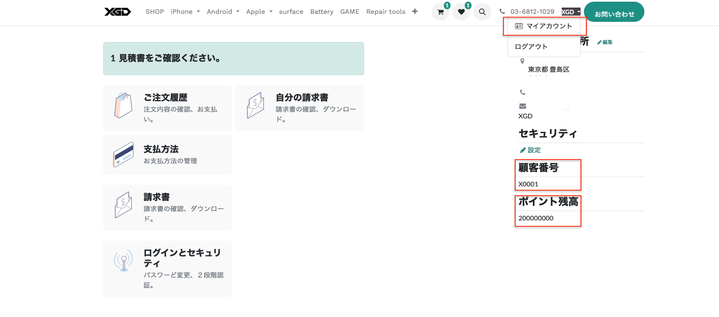Image resolution: width=719 pixels, height=317 pixels.
Task: Select マイアカウント from user menu
Action: tap(544, 26)
